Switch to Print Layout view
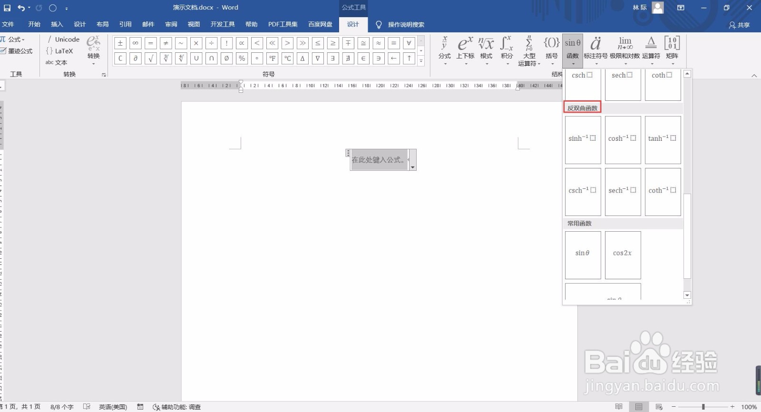The height and width of the screenshot is (412, 761). (x=639, y=407)
